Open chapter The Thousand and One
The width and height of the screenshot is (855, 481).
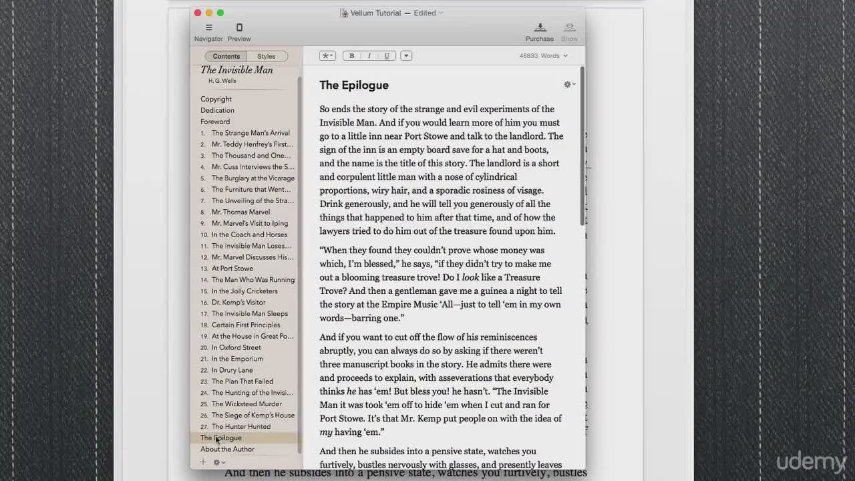pyautogui.click(x=251, y=156)
